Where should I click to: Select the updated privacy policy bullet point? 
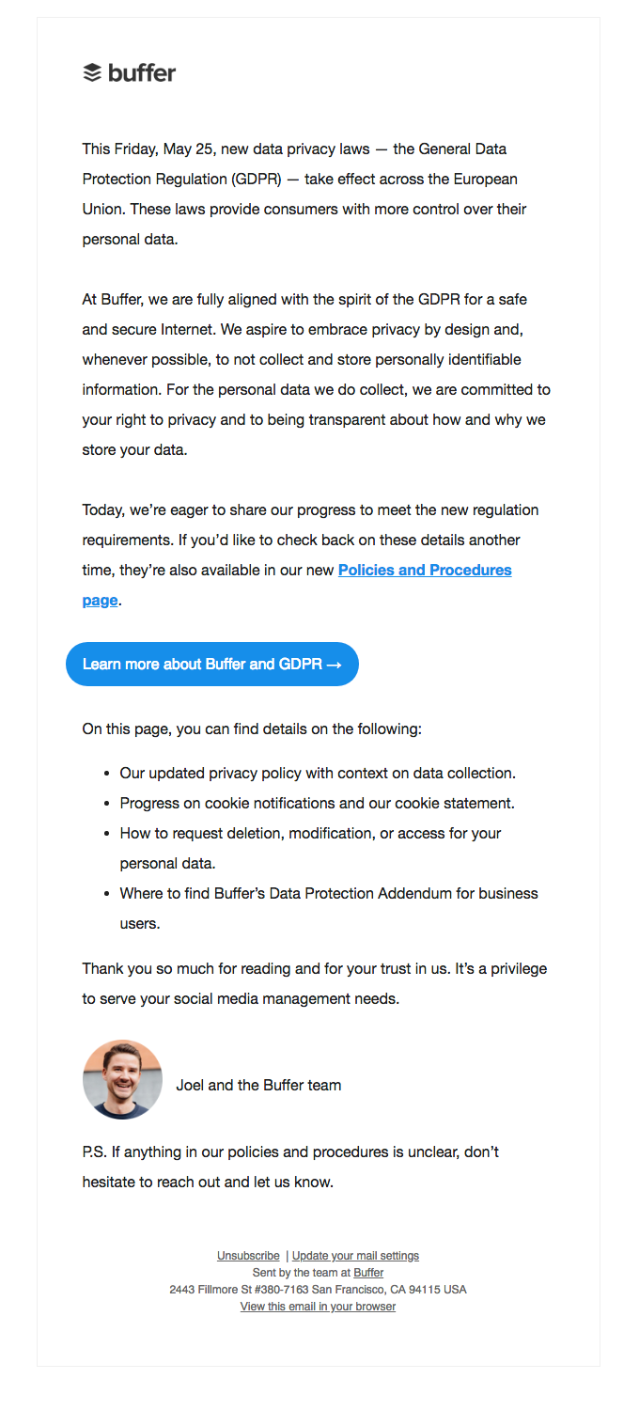(316, 773)
